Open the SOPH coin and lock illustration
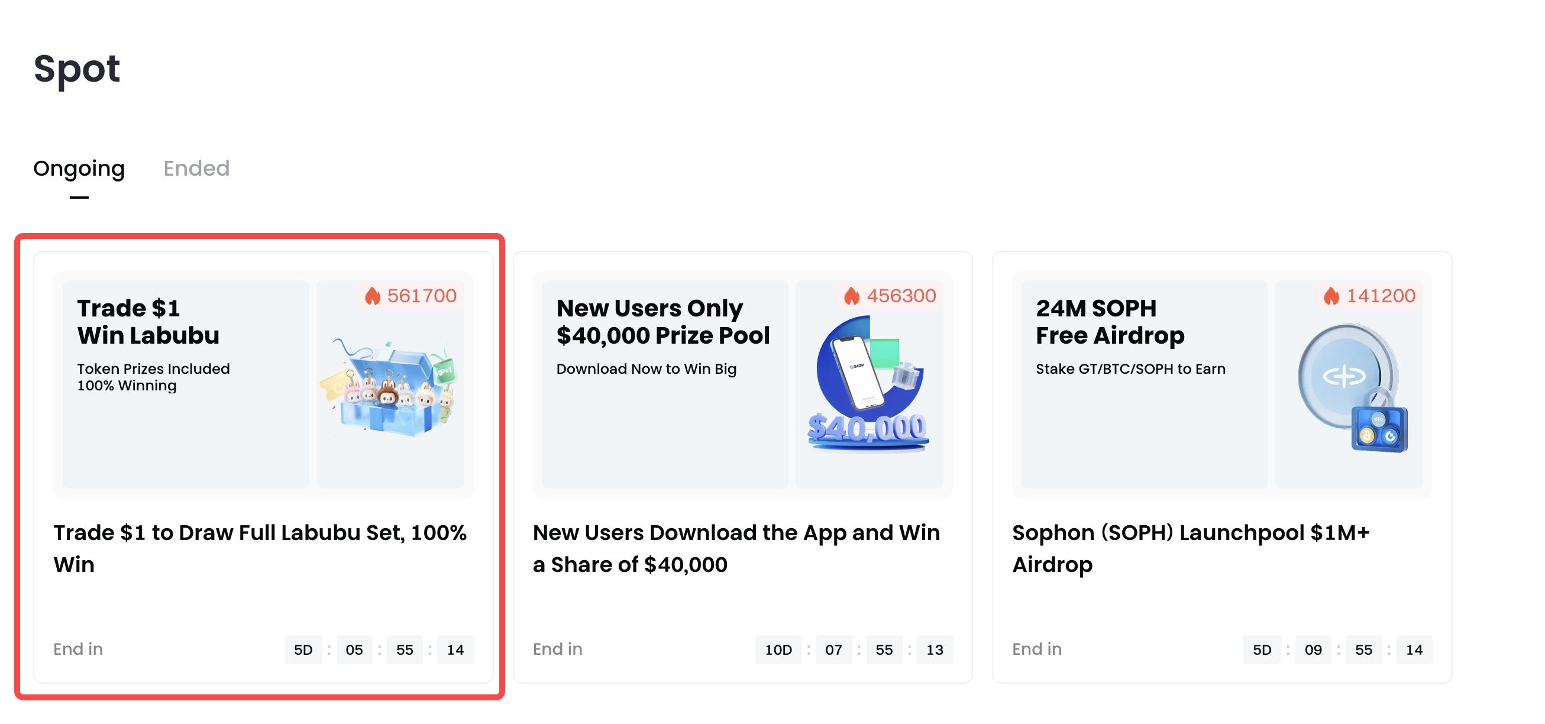Viewport: 1545px width, 724px height. [1349, 387]
